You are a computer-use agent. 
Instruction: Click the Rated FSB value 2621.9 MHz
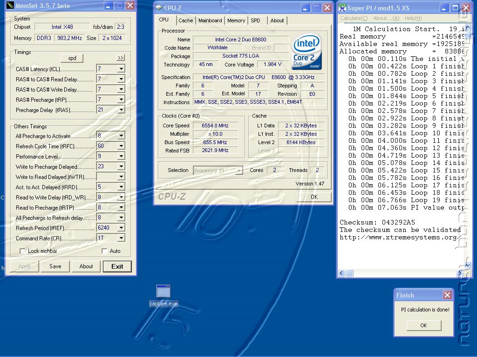pyautogui.click(x=215, y=150)
